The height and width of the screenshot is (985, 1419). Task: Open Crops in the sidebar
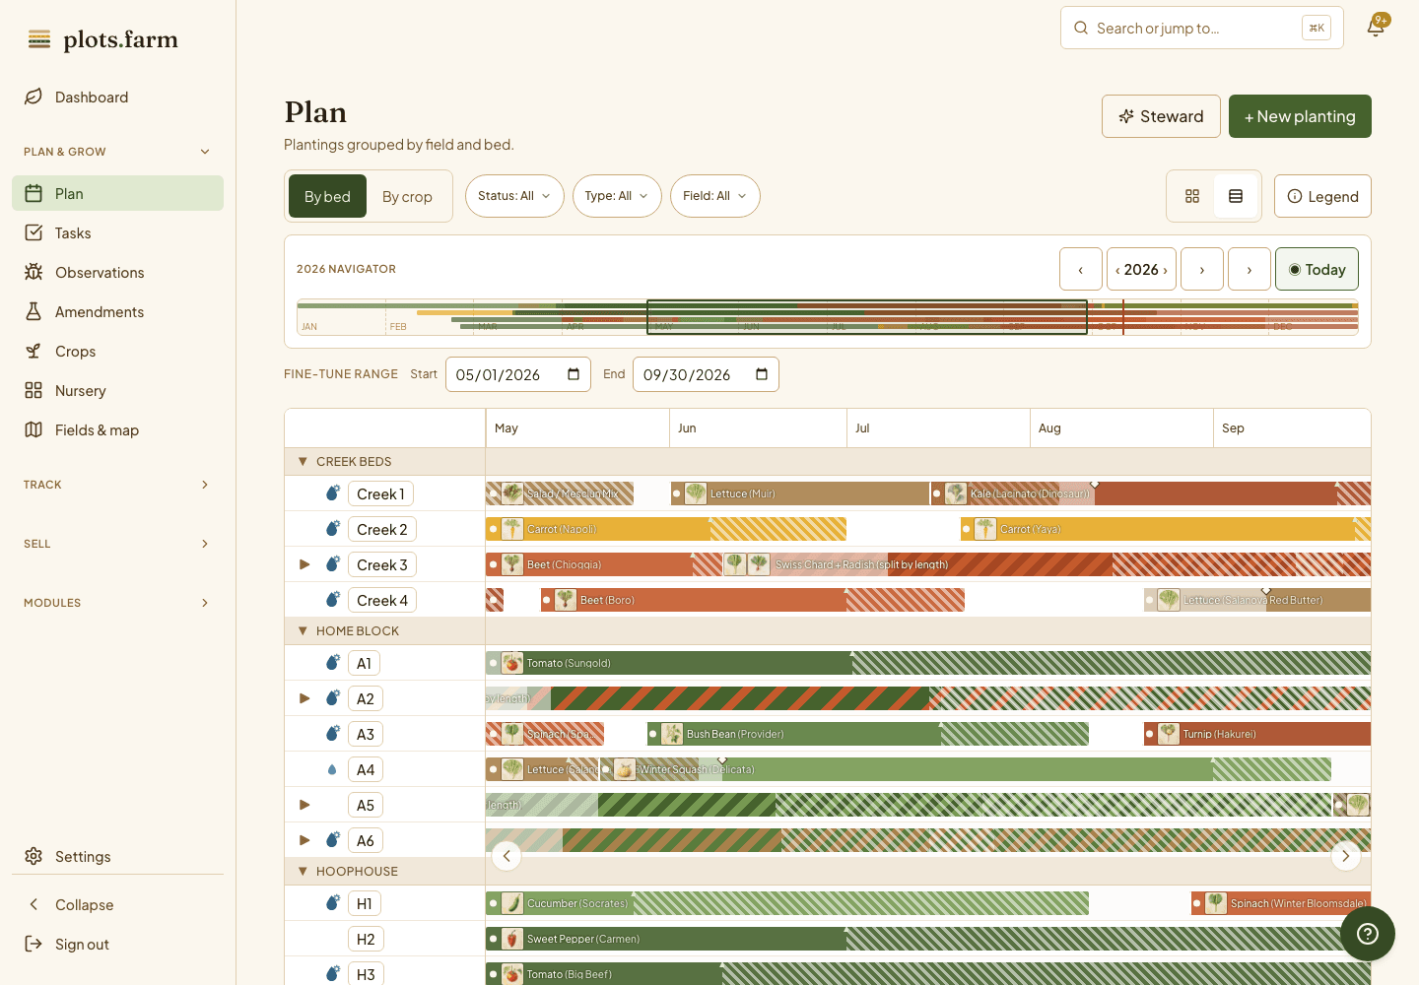(117, 351)
